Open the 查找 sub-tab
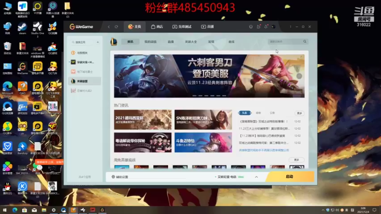The image size is (381, 214). coord(231,42)
